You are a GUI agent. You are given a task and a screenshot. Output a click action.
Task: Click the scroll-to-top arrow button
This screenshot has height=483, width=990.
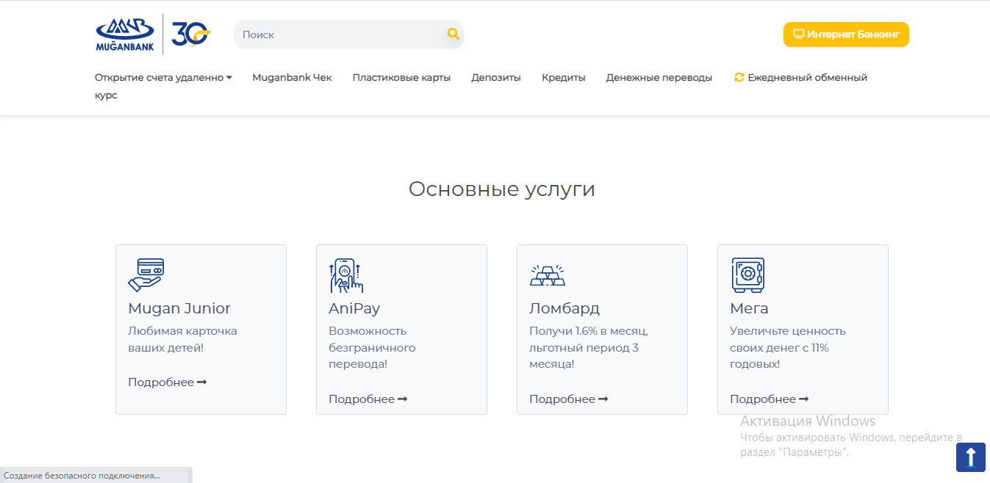point(970,457)
